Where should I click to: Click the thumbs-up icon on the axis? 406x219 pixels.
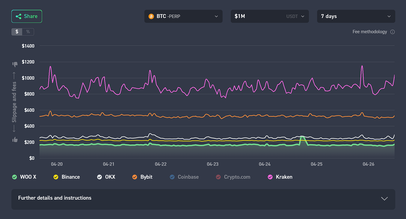tap(15, 140)
